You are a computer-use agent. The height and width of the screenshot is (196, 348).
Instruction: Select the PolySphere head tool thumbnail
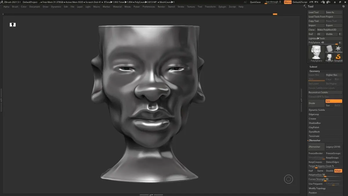pos(316,53)
